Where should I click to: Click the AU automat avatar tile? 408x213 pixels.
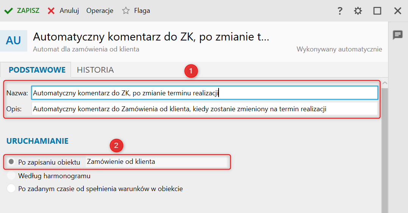[14, 40]
